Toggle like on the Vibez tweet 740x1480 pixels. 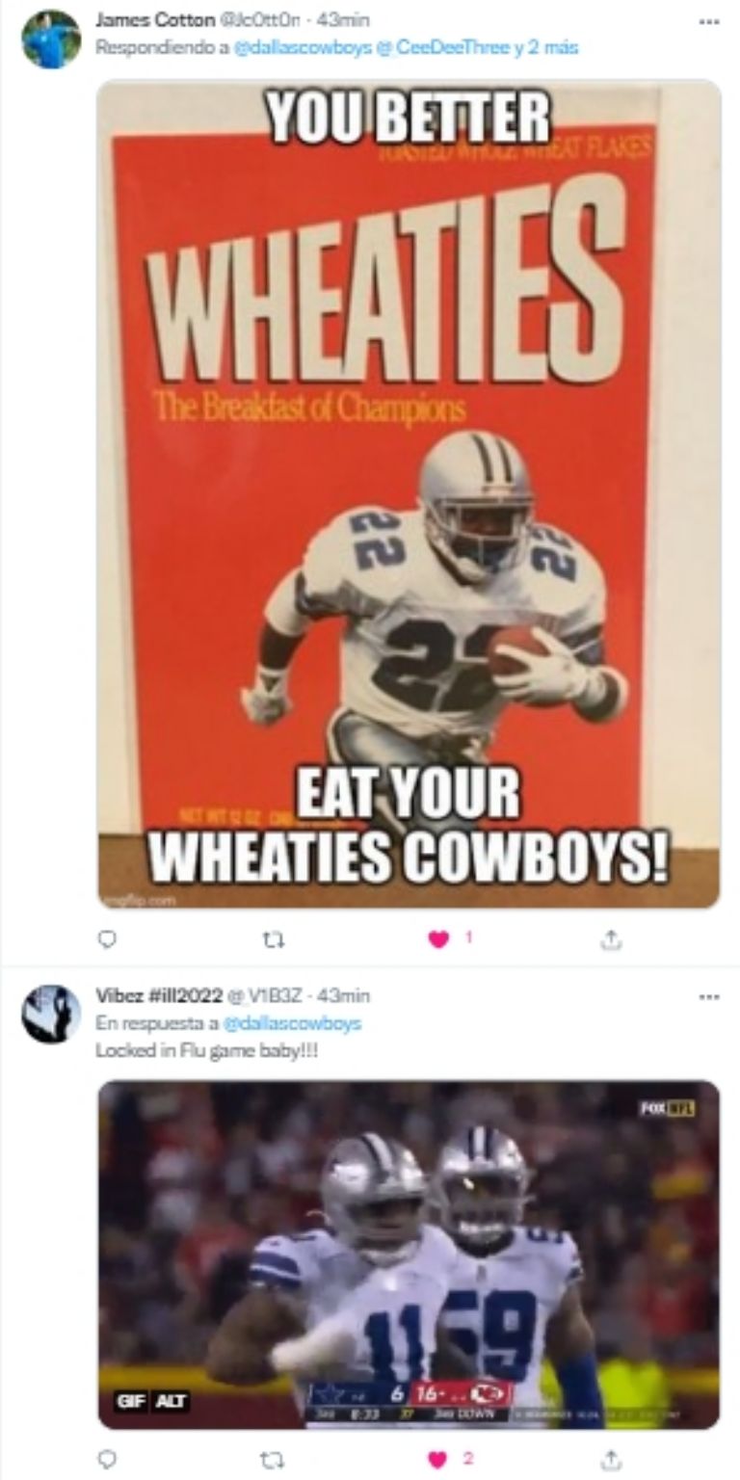tap(438, 1459)
